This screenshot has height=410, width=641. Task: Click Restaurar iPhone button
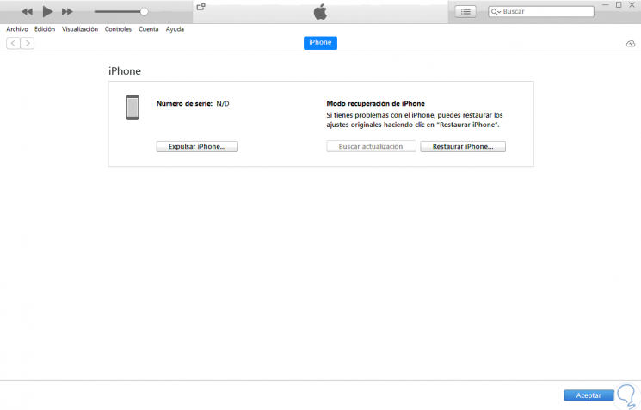click(x=463, y=146)
